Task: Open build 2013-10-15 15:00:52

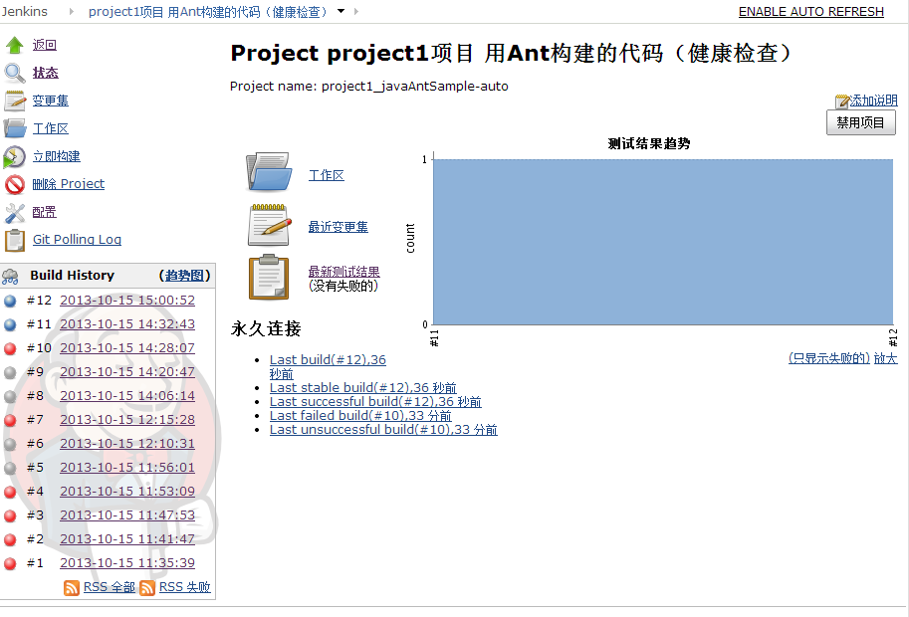Action: [127, 301]
